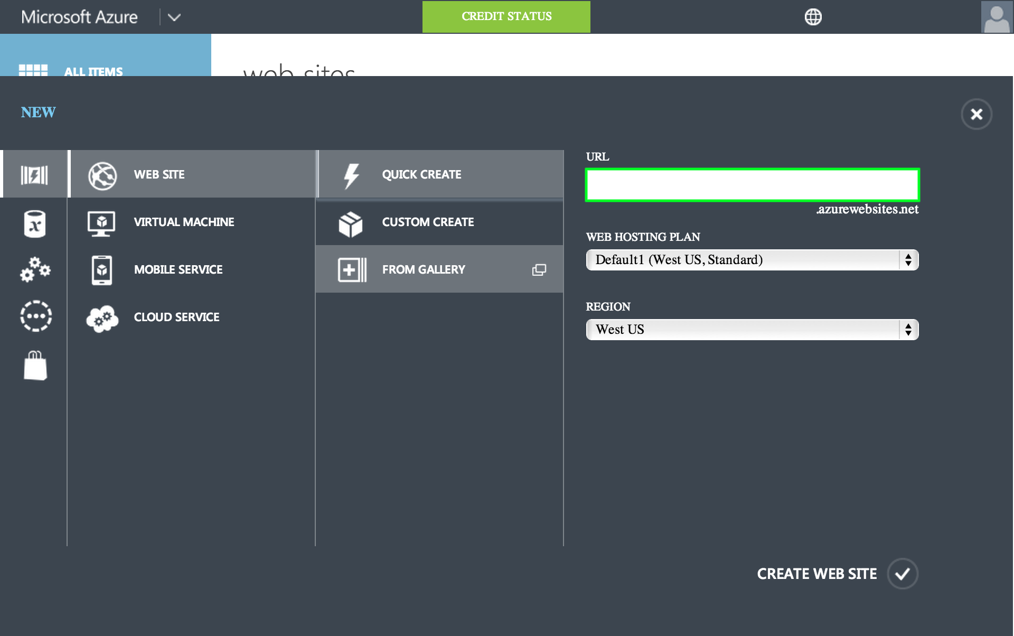Click the green Credit Status button
The width and height of the screenshot is (1014, 636).
(506, 17)
